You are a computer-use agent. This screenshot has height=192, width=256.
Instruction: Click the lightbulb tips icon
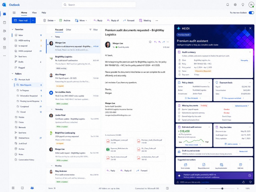(x=243, y=5)
